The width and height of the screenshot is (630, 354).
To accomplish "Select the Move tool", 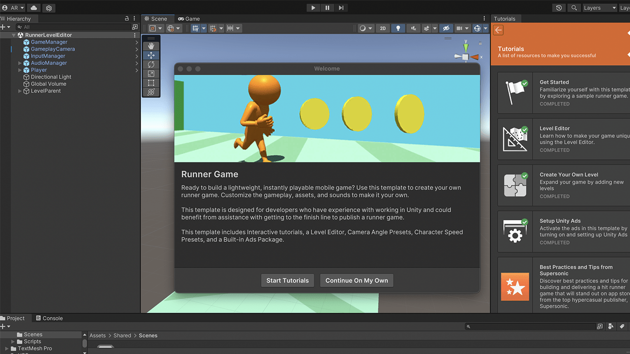I will tap(151, 55).
